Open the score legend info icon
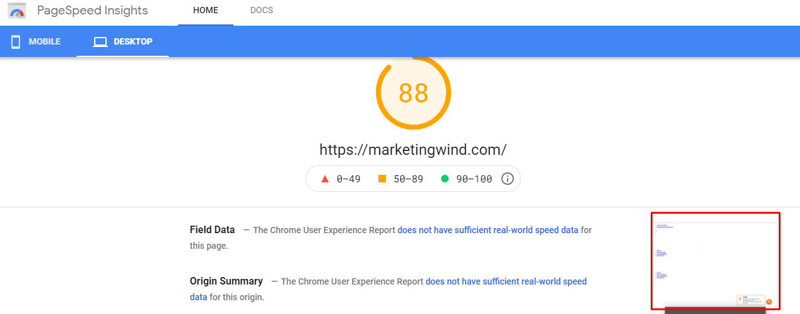 point(508,179)
